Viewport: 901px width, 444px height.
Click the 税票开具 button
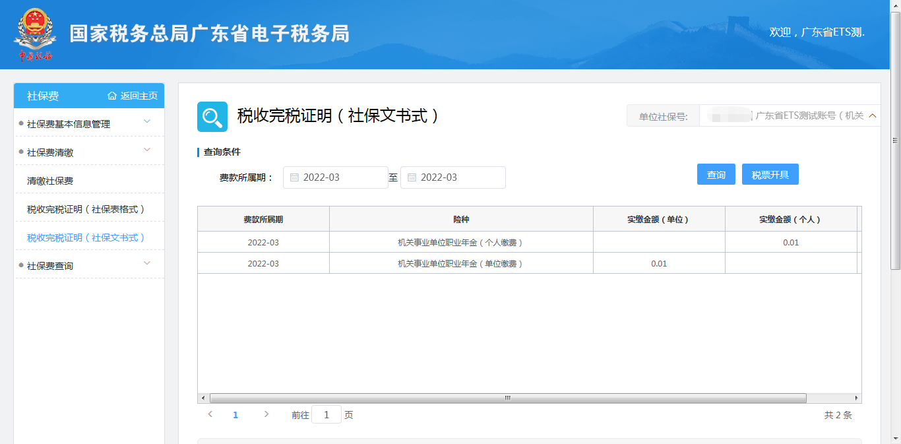point(770,175)
